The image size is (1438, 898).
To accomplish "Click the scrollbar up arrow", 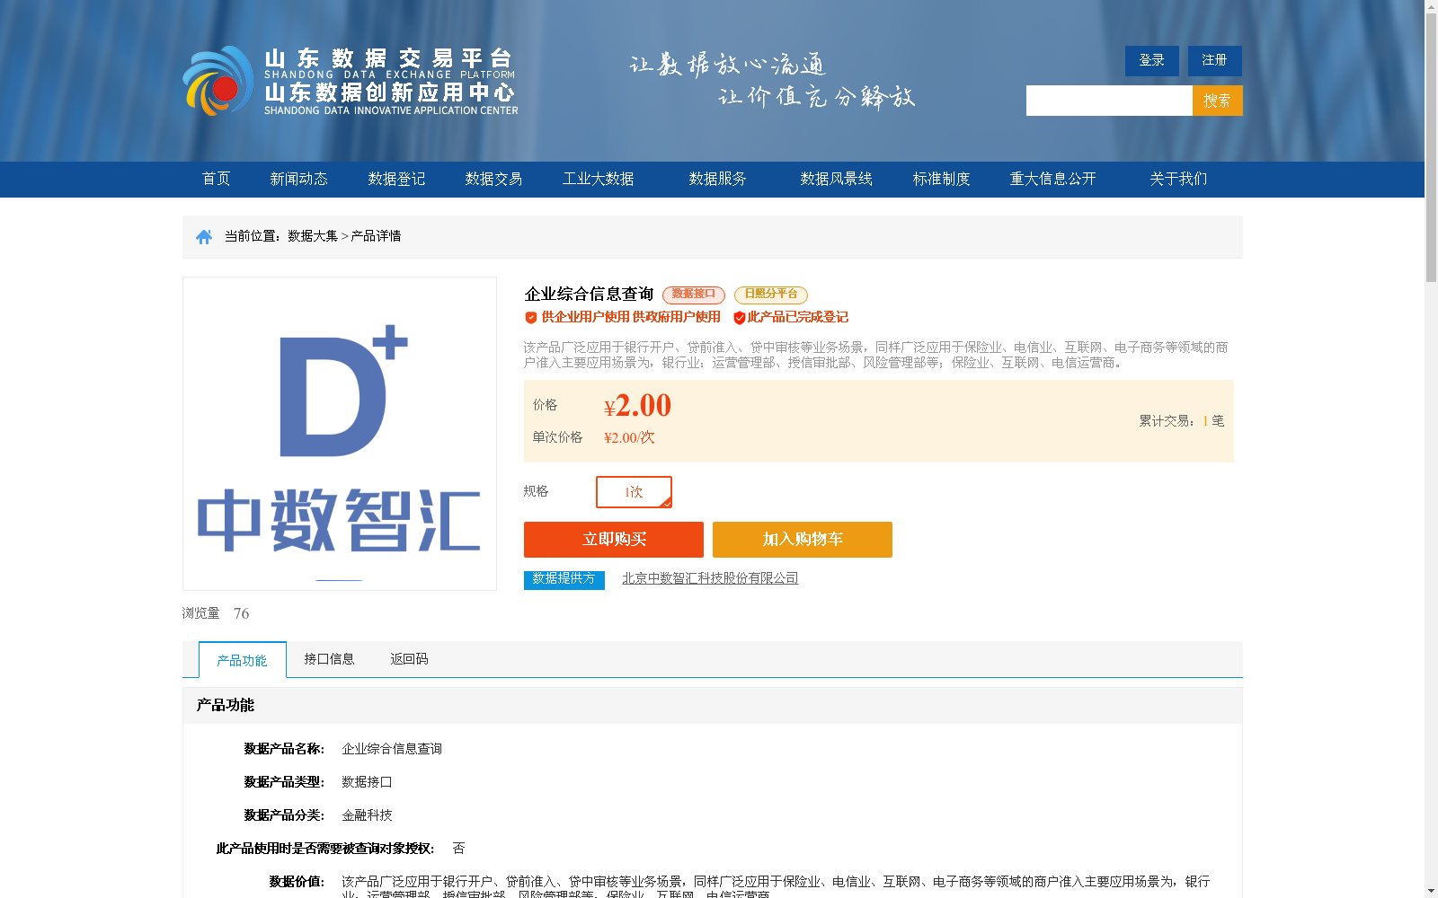I will point(1431,6).
